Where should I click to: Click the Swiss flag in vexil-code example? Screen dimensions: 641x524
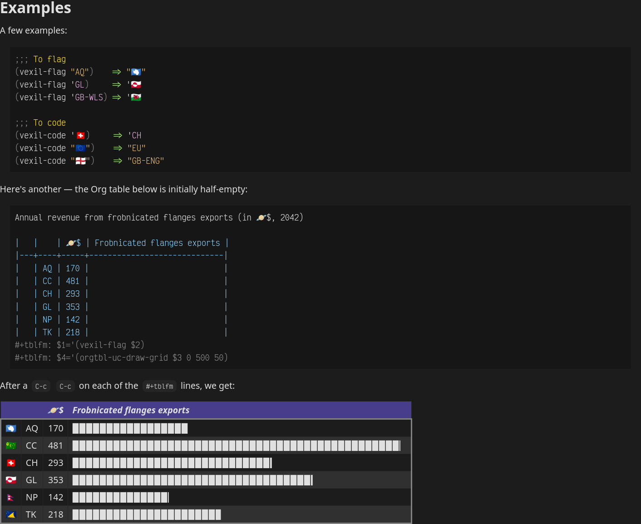pyautogui.click(x=80, y=135)
